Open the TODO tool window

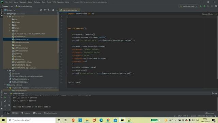pos(15,113)
